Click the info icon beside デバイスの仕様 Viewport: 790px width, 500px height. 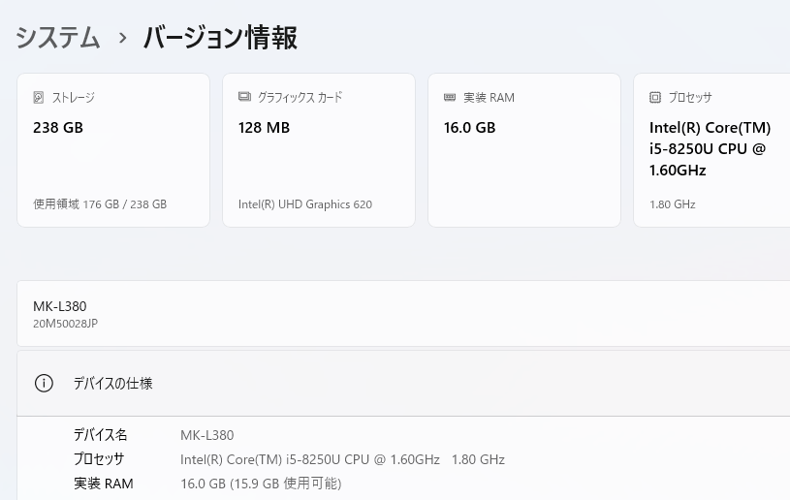[44, 383]
